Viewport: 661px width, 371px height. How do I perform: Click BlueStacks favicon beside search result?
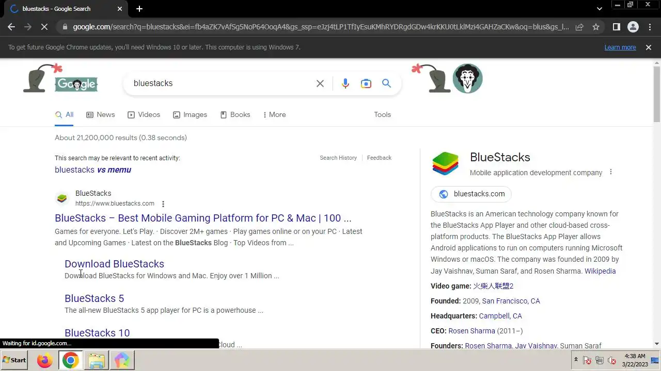click(62, 198)
